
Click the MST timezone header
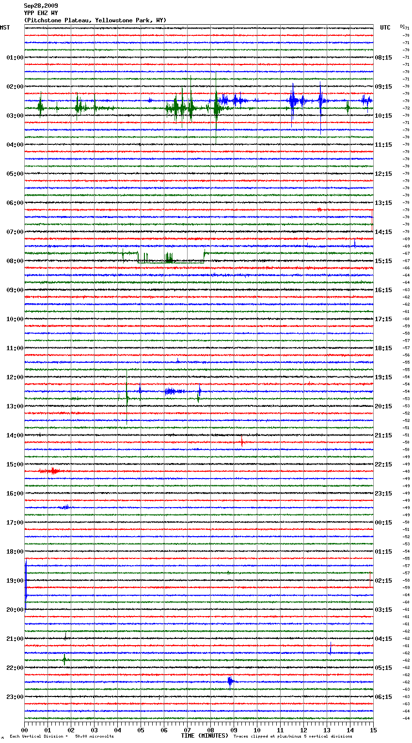point(5,28)
